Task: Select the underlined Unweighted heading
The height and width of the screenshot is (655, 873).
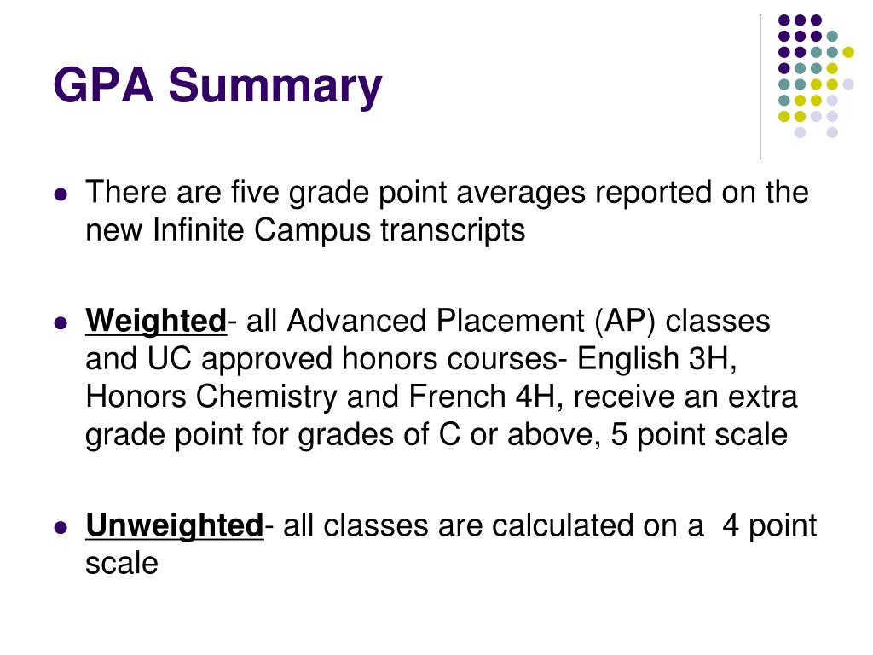Action: pyautogui.click(x=174, y=525)
